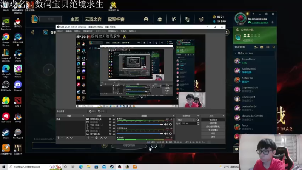Move source down arrow in OBS sources

[x=106, y=138]
